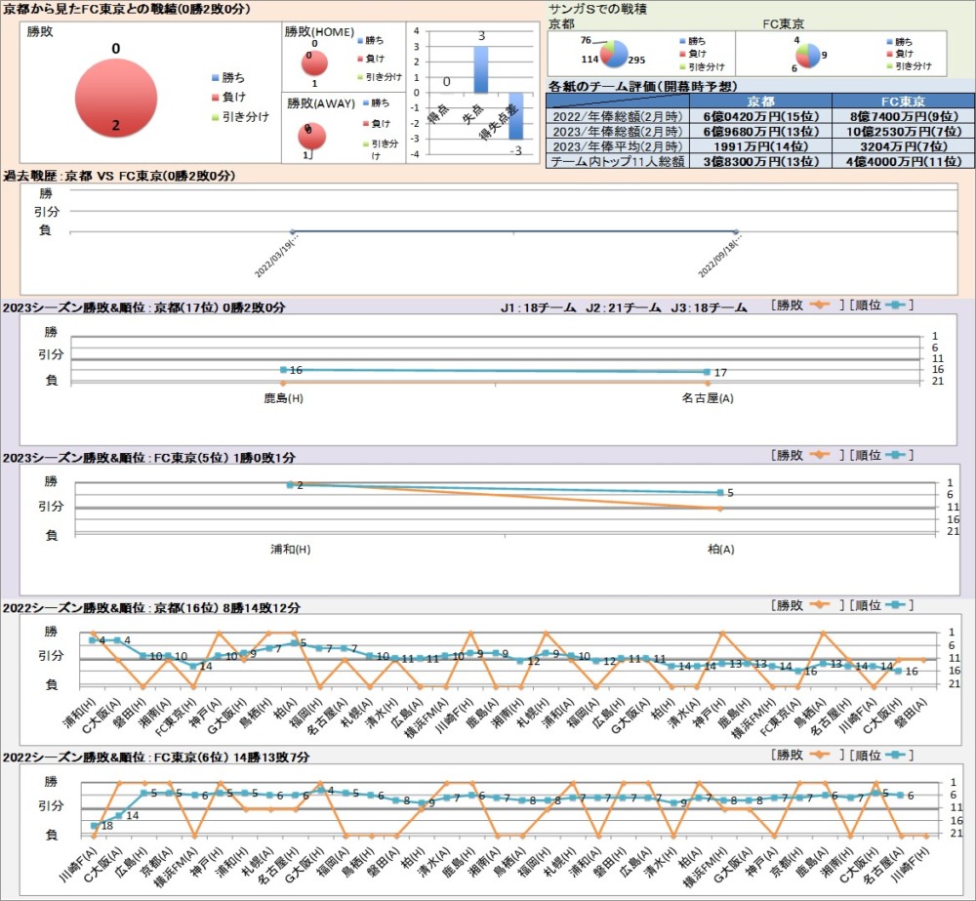Viewport: 976px width, 901px height.
Task: Click the heading 各紙のチーム評価(開幕時予想)
Action: tap(642, 87)
